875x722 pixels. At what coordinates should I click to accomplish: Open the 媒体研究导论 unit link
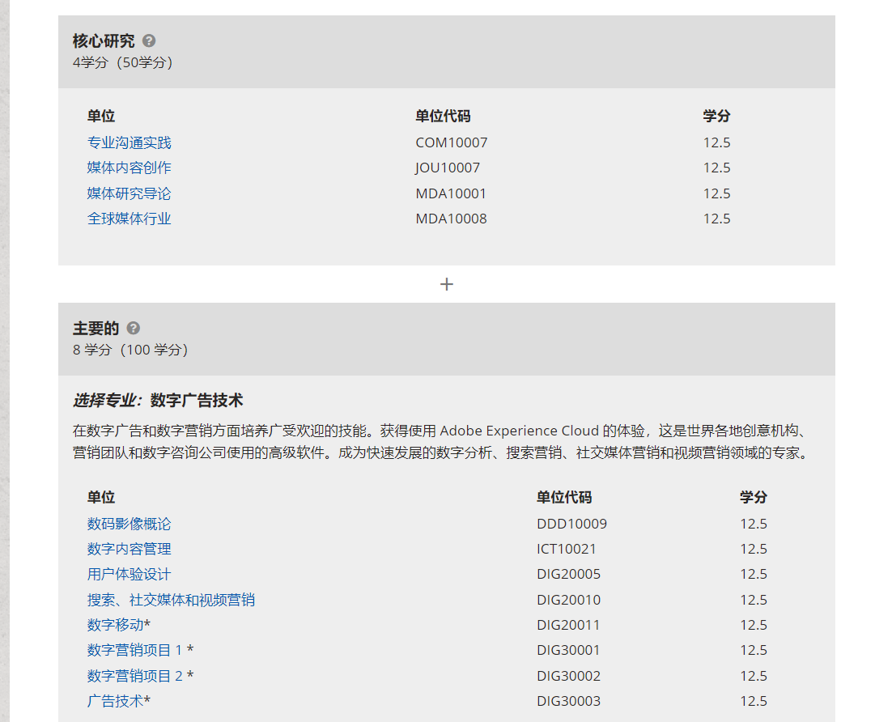point(130,193)
